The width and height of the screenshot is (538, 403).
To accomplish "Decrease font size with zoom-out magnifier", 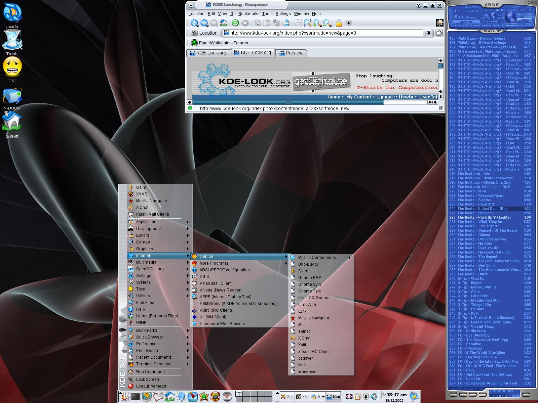I will (x=327, y=23).
